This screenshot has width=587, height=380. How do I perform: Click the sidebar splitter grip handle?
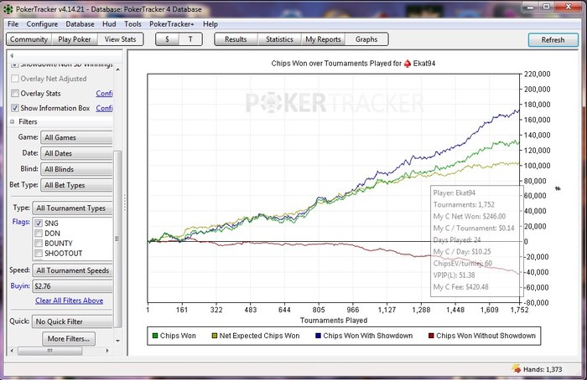pos(125,203)
